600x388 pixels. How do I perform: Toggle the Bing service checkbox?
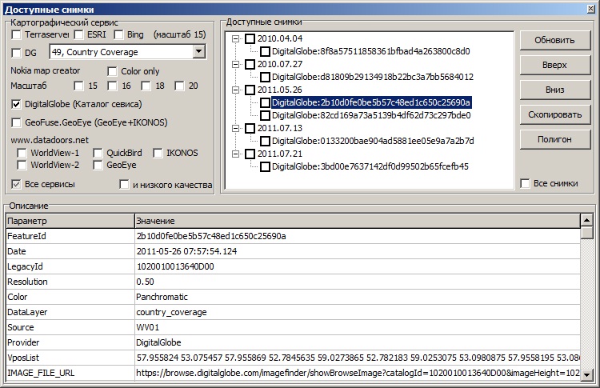(118, 35)
